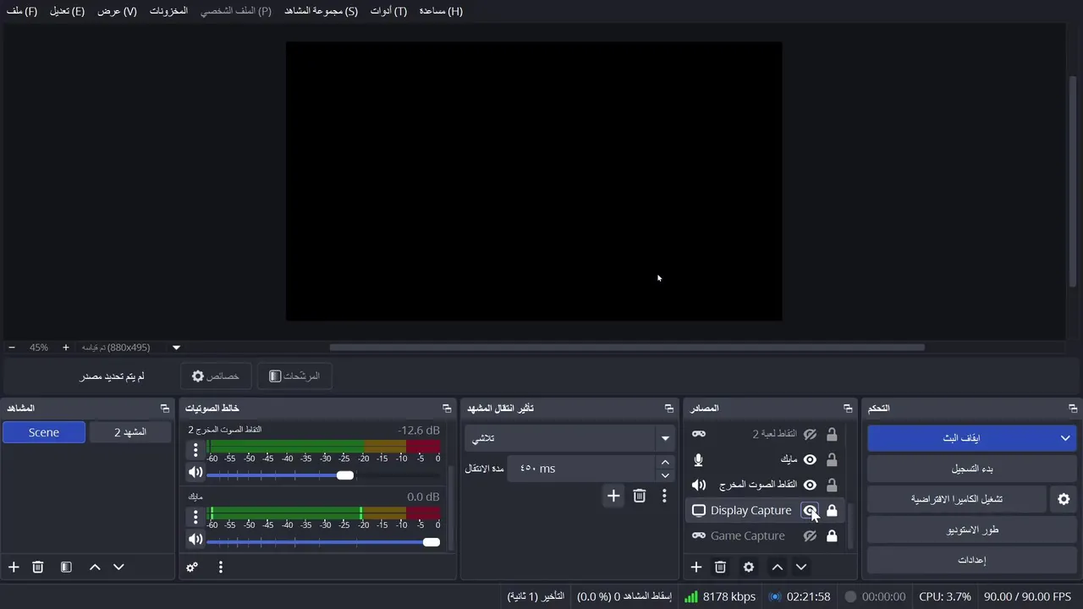Screen dimensions: 1083x609
Task: Open transition type dropdown showing تلاشي
Action: [x=570, y=438]
